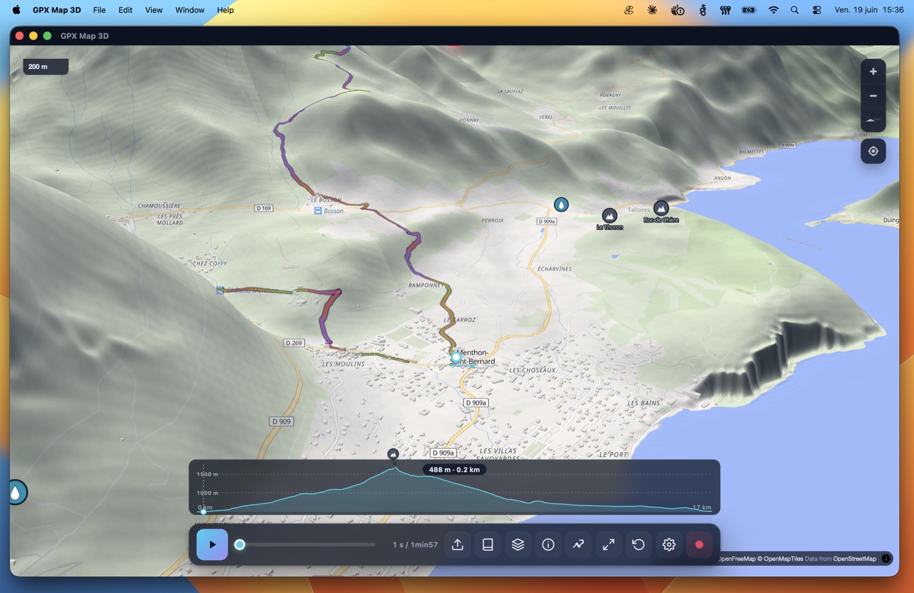914x593 pixels.
Task: Click the CHAMOUSSIÈRE place label
Action: pyautogui.click(x=159, y=206)
